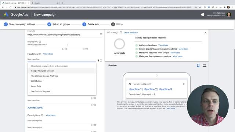The image size is (235, 132).
Task: Go to Set up ad groups step
Action: pos(59,24)
